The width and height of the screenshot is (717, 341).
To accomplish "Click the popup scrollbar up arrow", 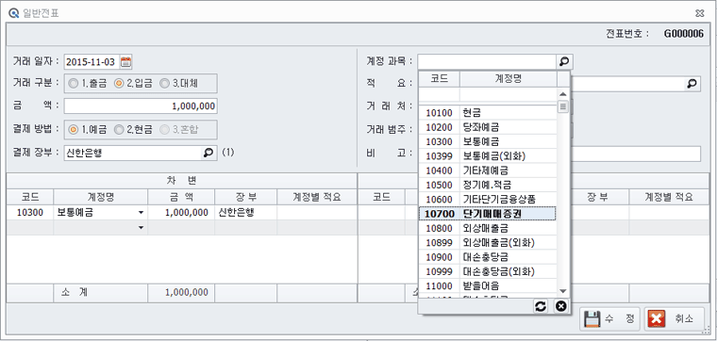I will [x=563, y=93].
